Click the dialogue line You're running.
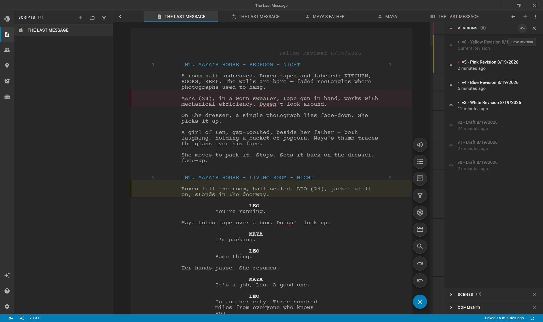543x322 pixels. [240, 212]
